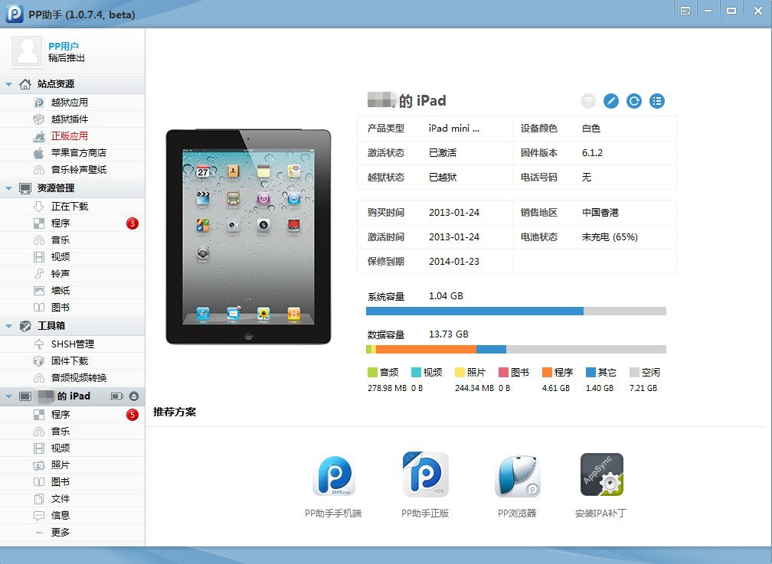772x564 pixels.
Task: Click the 电池状态 value 未充电 (65%)
Action: tap(610, 237)
